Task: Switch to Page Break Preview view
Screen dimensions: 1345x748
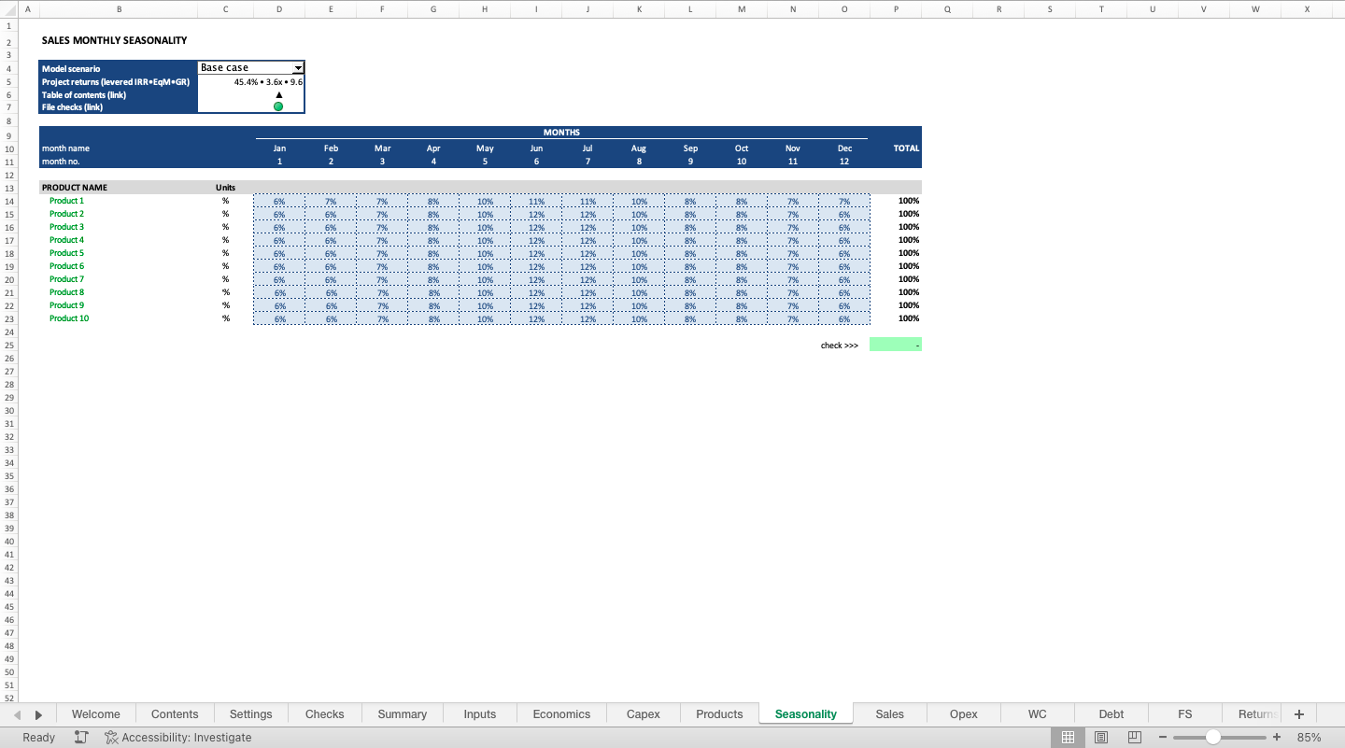Action: pos(1135,737)
